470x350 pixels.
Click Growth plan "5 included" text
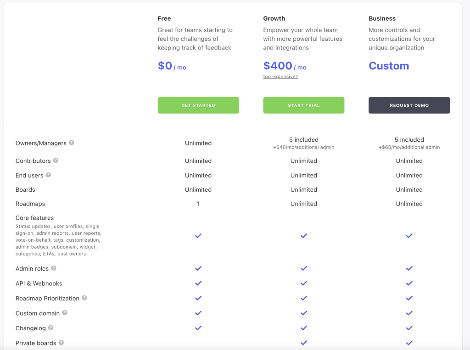pos(304,139)
